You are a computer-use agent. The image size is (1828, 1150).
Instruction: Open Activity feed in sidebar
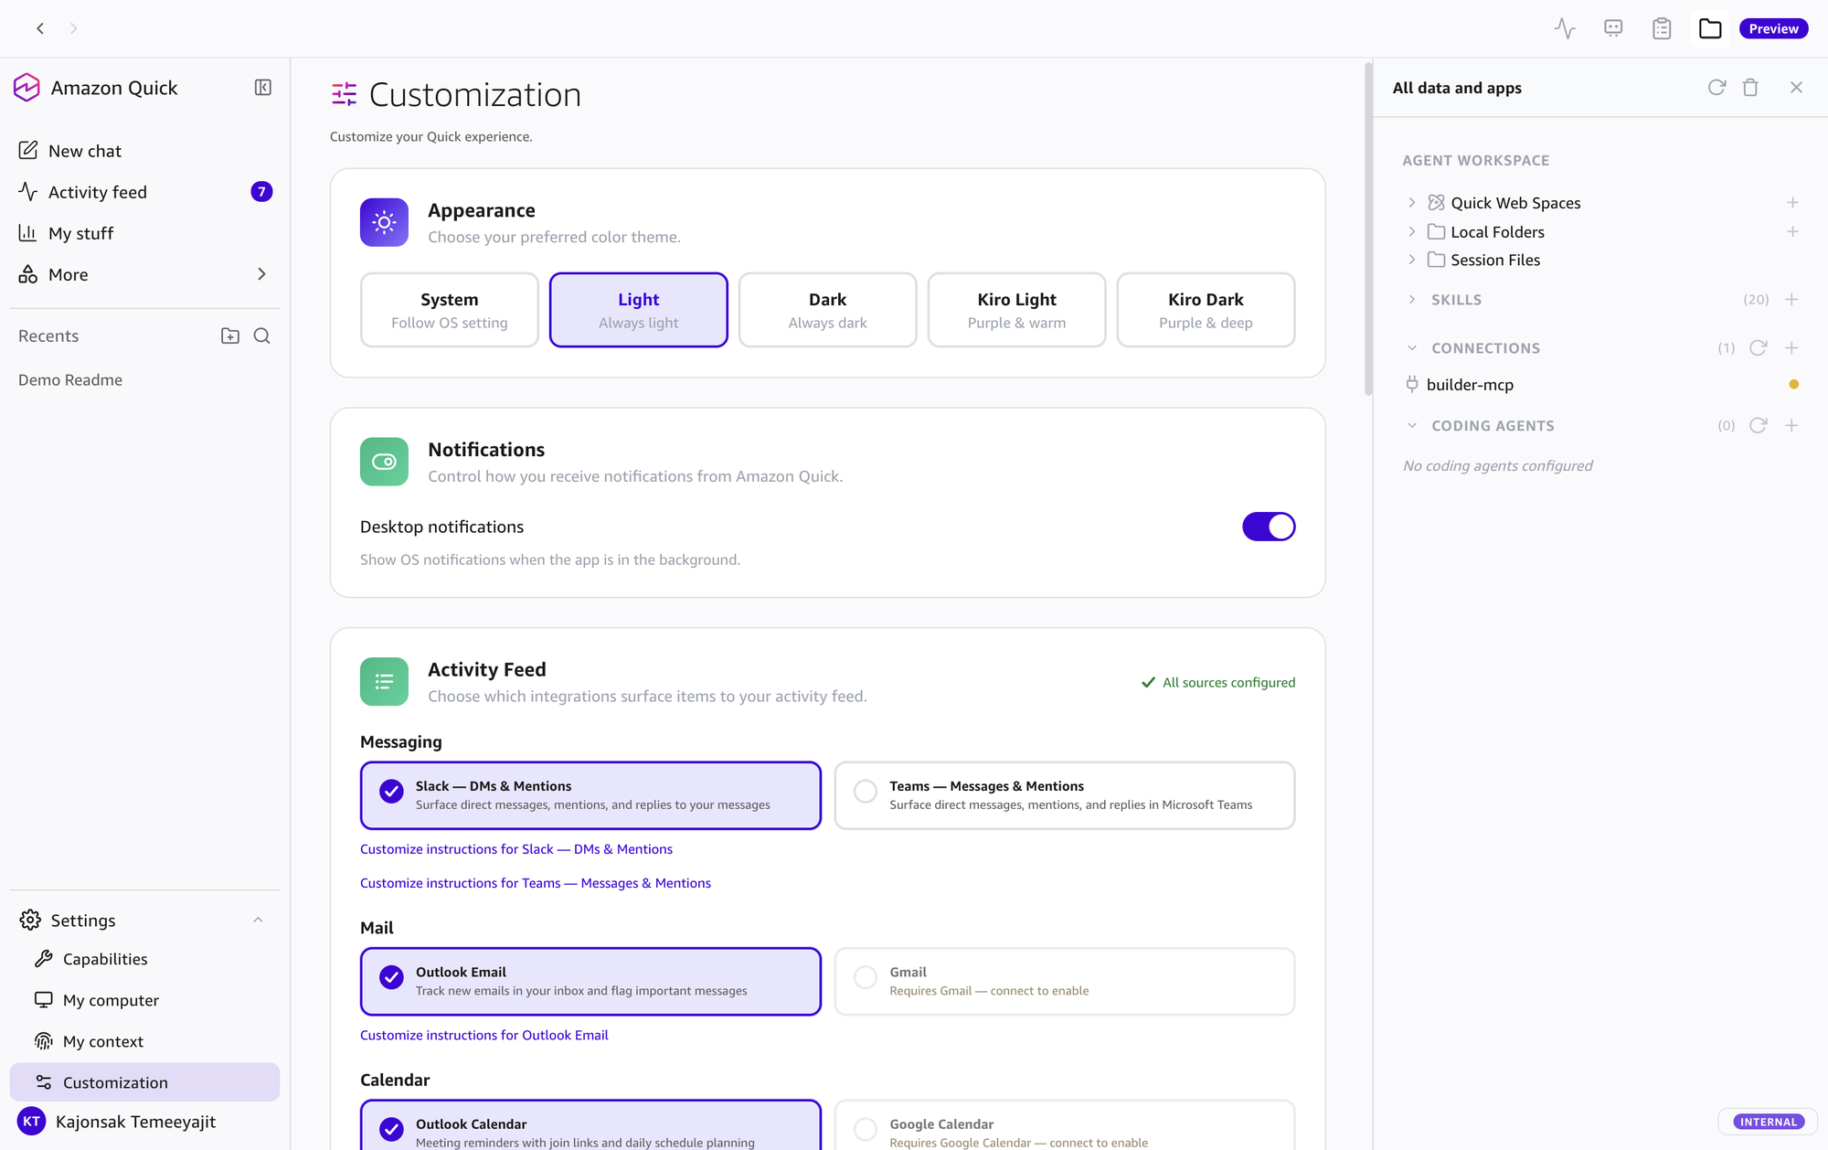coord(145,192)
